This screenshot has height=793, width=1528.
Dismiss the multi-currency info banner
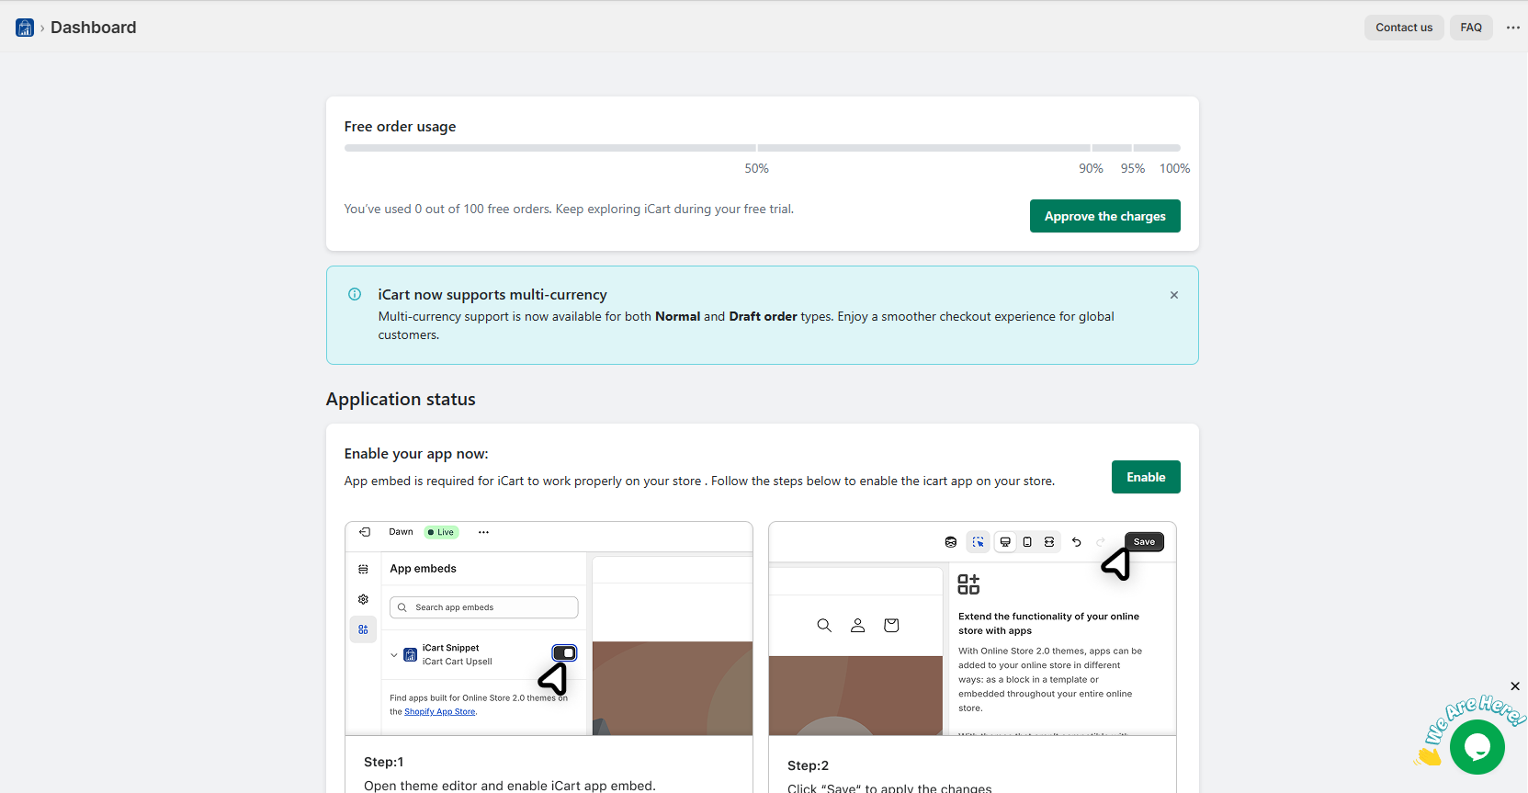tap(1173, 295)
